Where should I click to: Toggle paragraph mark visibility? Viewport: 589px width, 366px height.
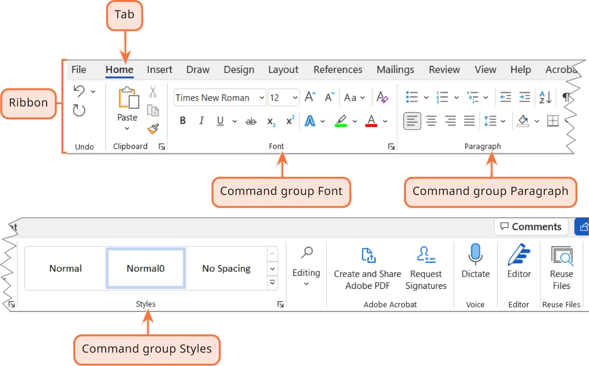click(x=565, y=97)
